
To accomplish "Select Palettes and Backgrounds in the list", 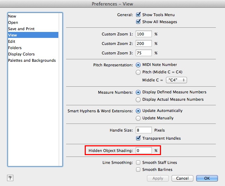I will [32, 60].
